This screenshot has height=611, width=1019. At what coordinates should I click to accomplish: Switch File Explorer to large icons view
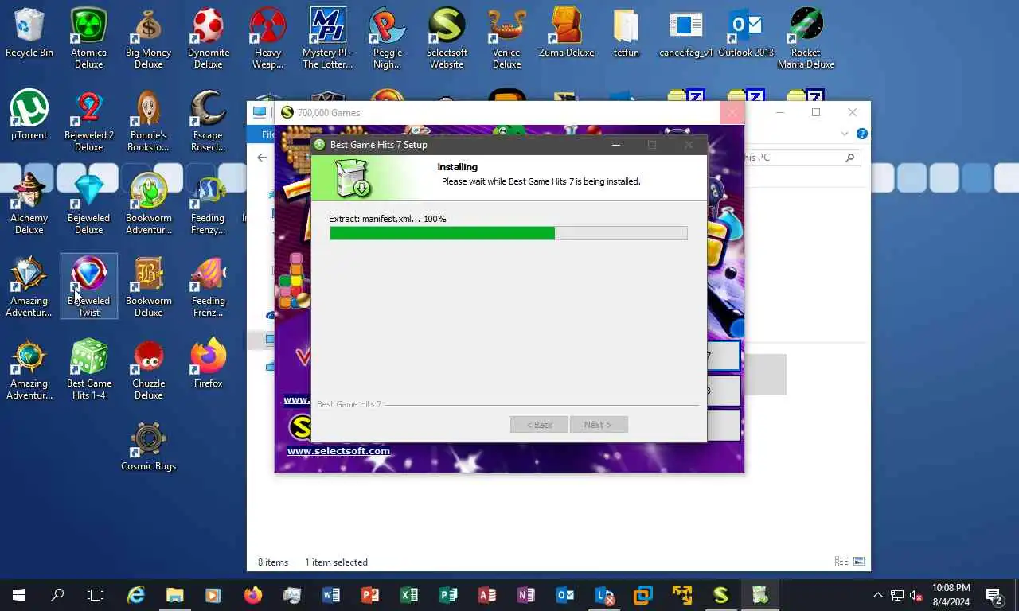click(x=859, y=562)
